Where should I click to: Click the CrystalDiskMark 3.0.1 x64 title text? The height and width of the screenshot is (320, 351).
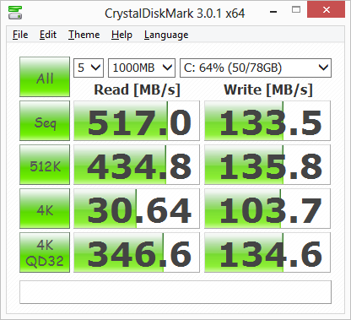point(175,14)
